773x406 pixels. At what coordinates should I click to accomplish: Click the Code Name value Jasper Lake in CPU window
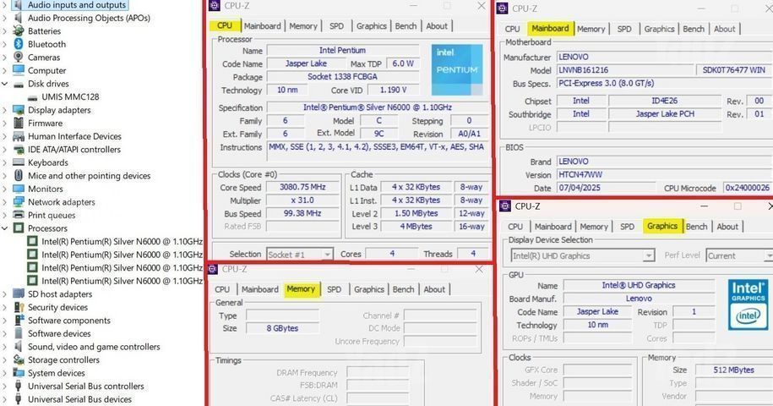coord(306,63)
